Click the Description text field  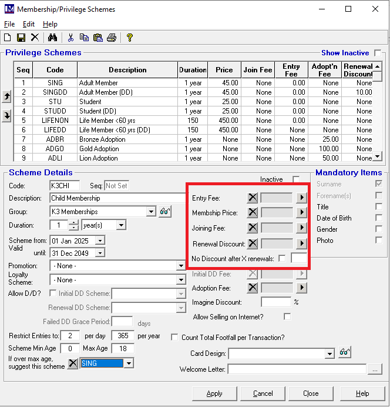(117, 198)
